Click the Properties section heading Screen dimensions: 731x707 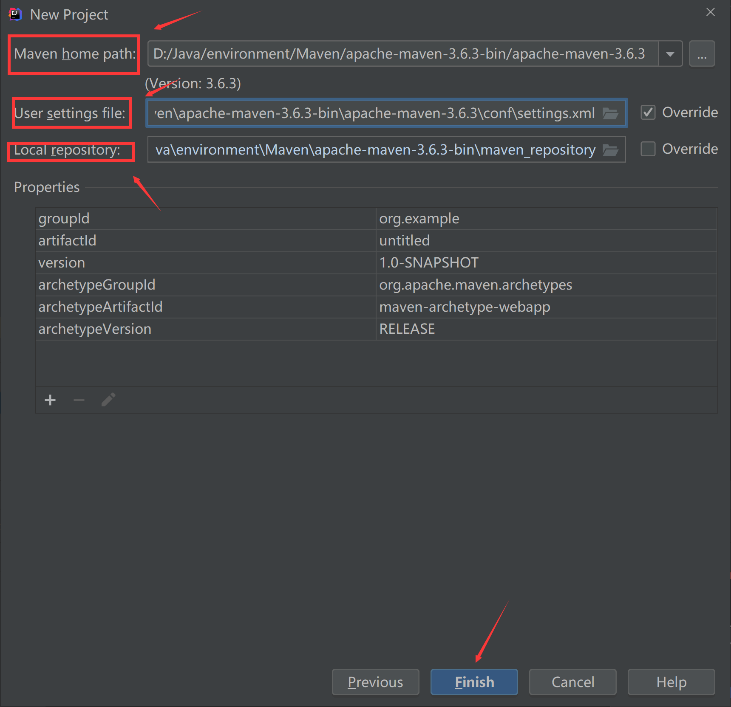47,187
